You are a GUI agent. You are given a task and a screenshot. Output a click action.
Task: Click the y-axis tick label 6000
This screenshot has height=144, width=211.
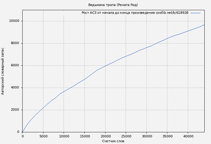[15, 65]
